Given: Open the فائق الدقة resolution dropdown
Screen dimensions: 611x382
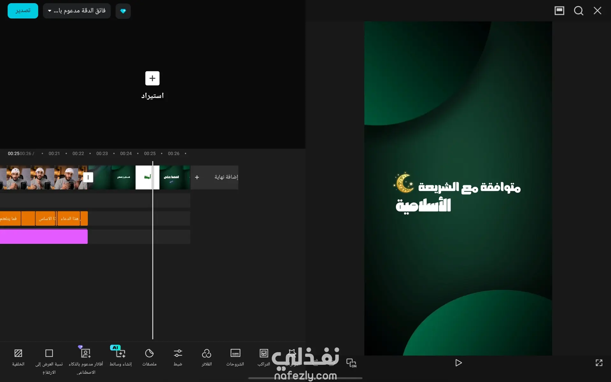Looking at the screenshot, I should (x=77, y=11).
